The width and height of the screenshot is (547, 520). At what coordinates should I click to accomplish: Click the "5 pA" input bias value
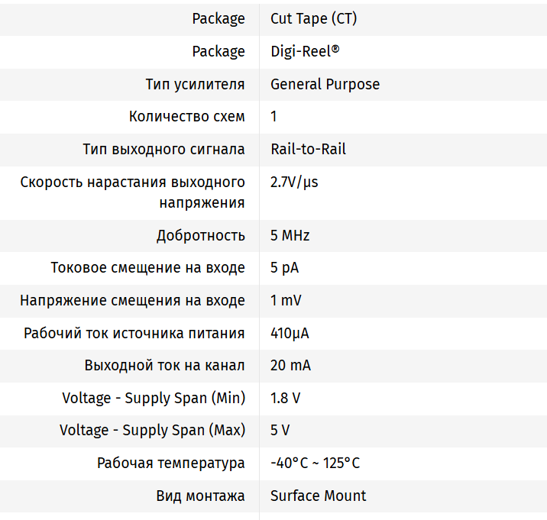286,268
